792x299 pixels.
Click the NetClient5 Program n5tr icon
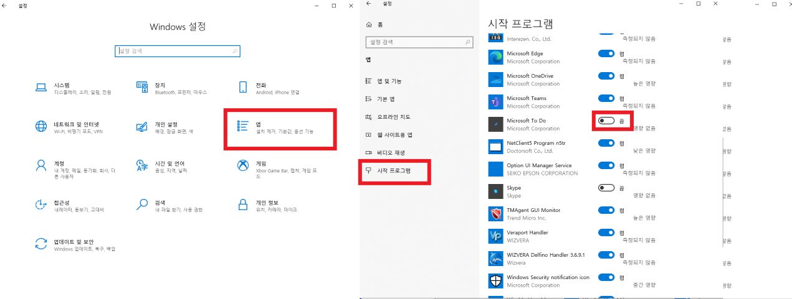(496, 147)
